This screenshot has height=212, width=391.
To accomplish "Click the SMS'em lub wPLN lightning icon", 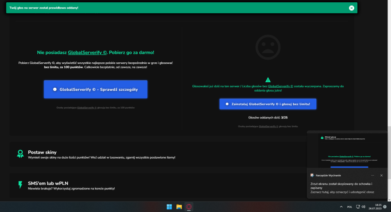I will (x=20, y=185).
